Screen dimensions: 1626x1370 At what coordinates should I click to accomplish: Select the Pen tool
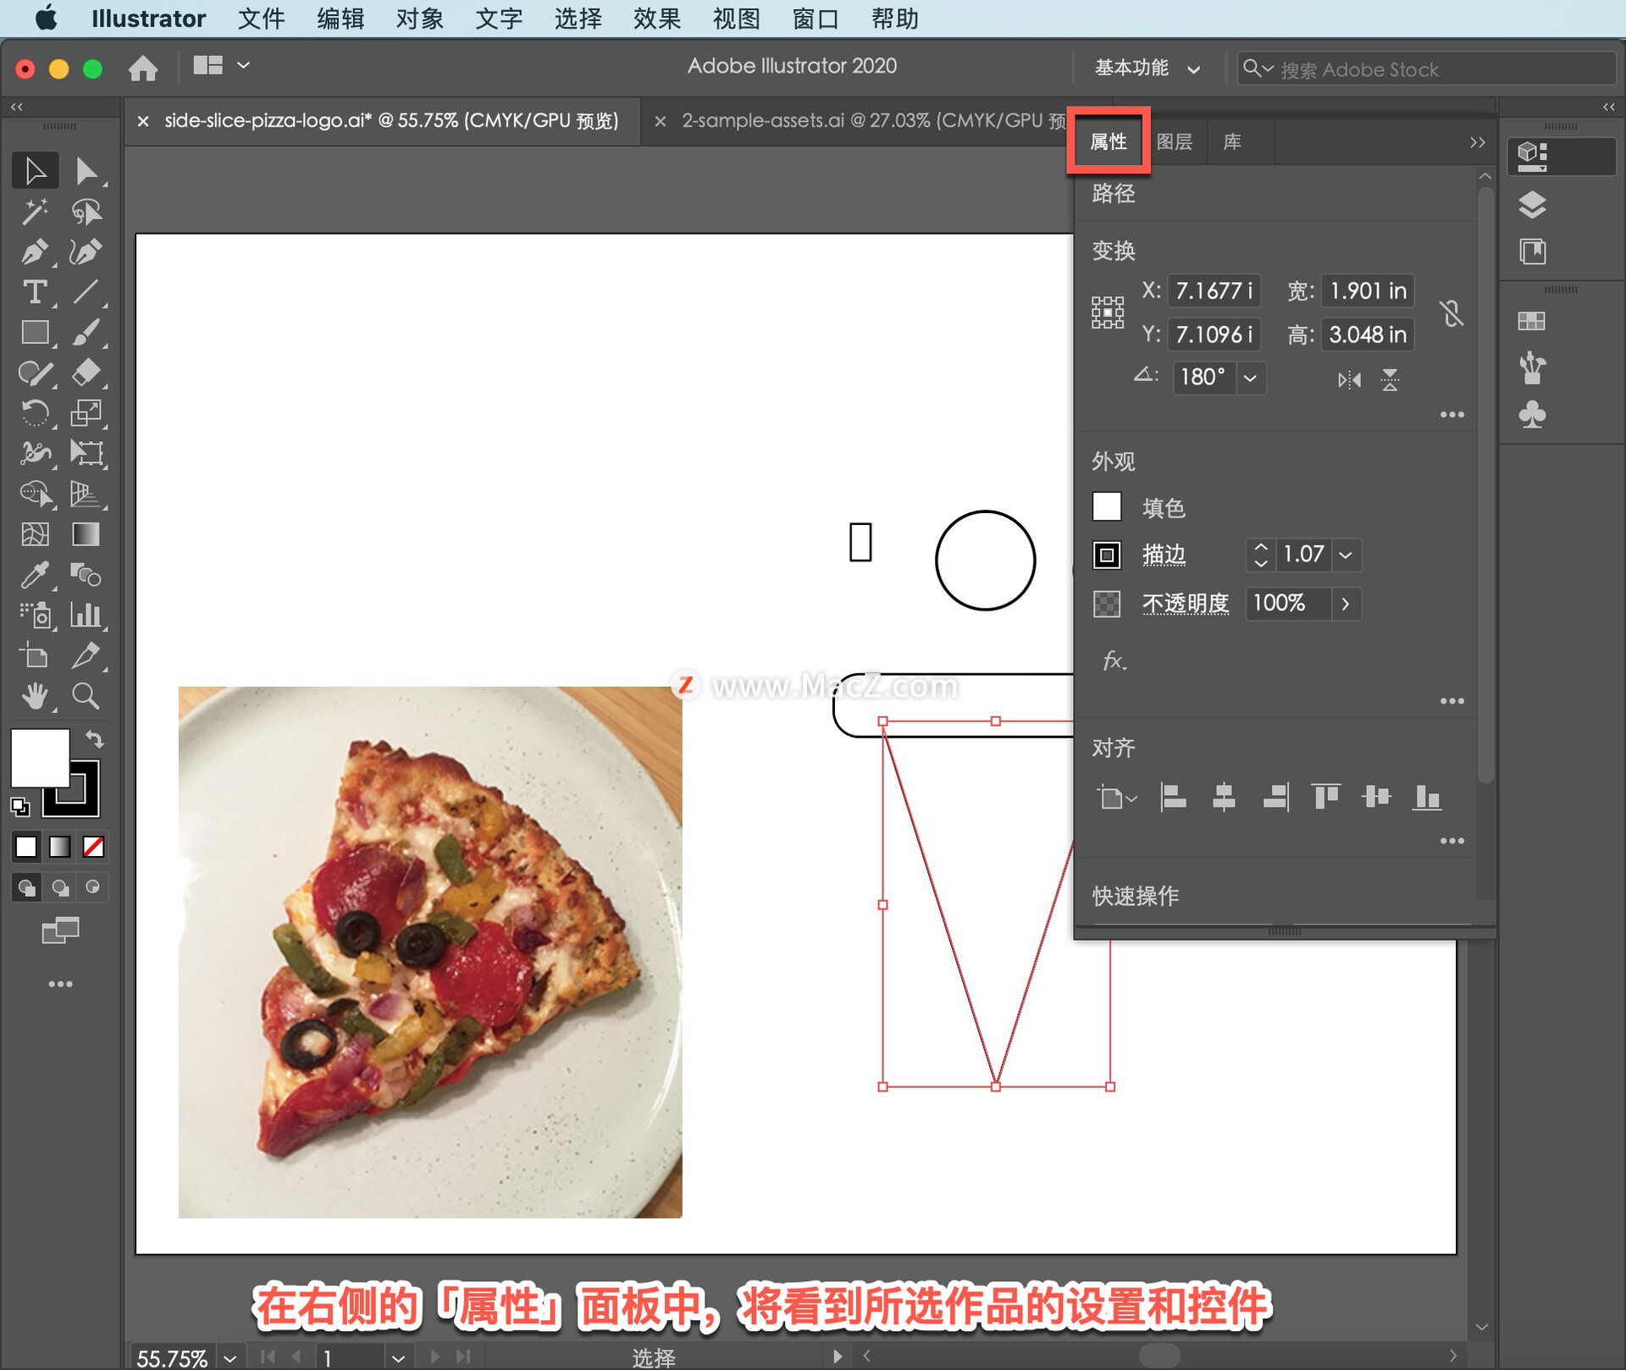tap(34, 251)
